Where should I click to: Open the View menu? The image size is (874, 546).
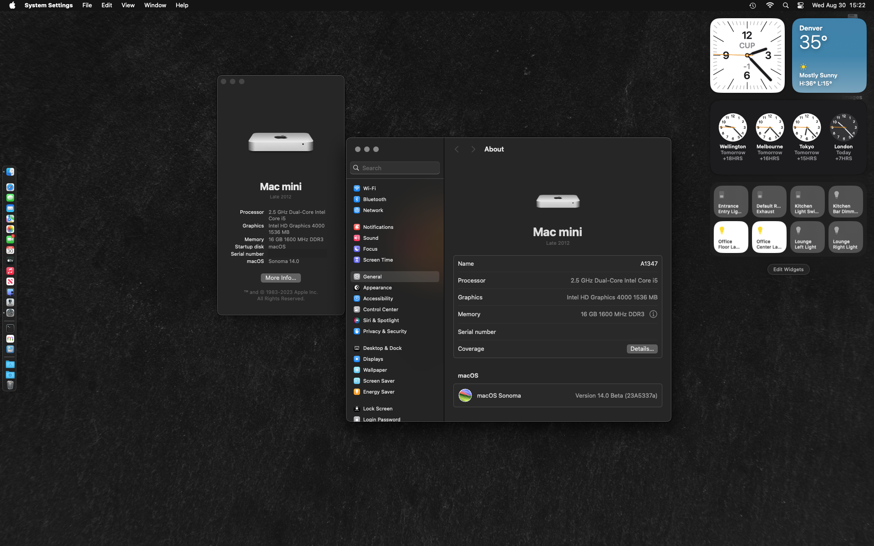point(128,5)
